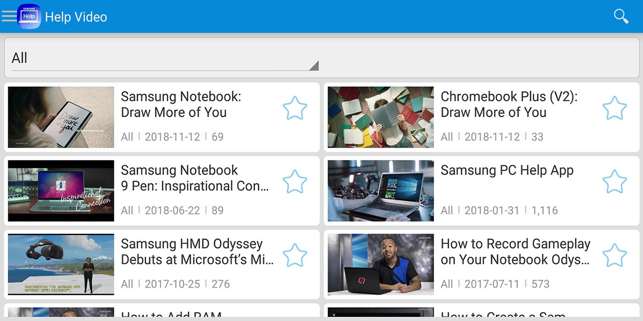
Task: Click the view count 276
Action: 220,284
